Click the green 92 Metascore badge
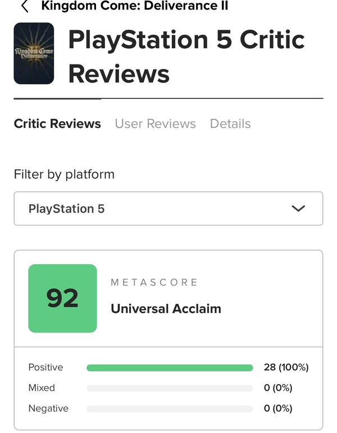 [x=62, y=298]
